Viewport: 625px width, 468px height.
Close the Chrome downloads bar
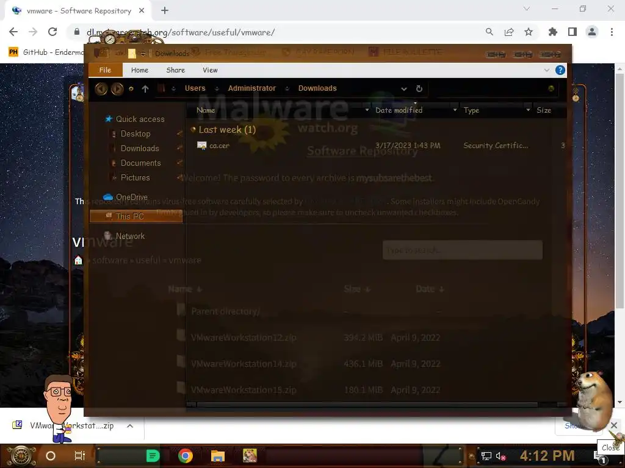pyautogui.click(x=614, y=425)
